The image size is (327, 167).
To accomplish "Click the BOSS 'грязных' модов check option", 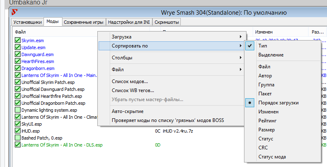I will [x=171, y=120].
